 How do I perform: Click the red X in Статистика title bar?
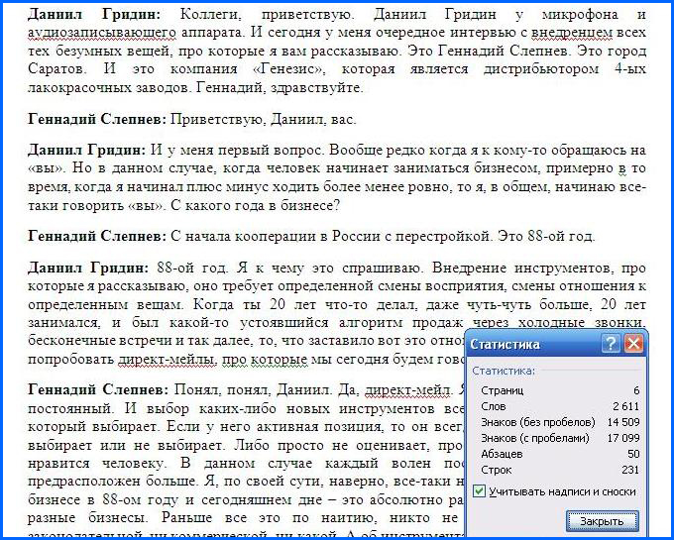coord(633,344)
